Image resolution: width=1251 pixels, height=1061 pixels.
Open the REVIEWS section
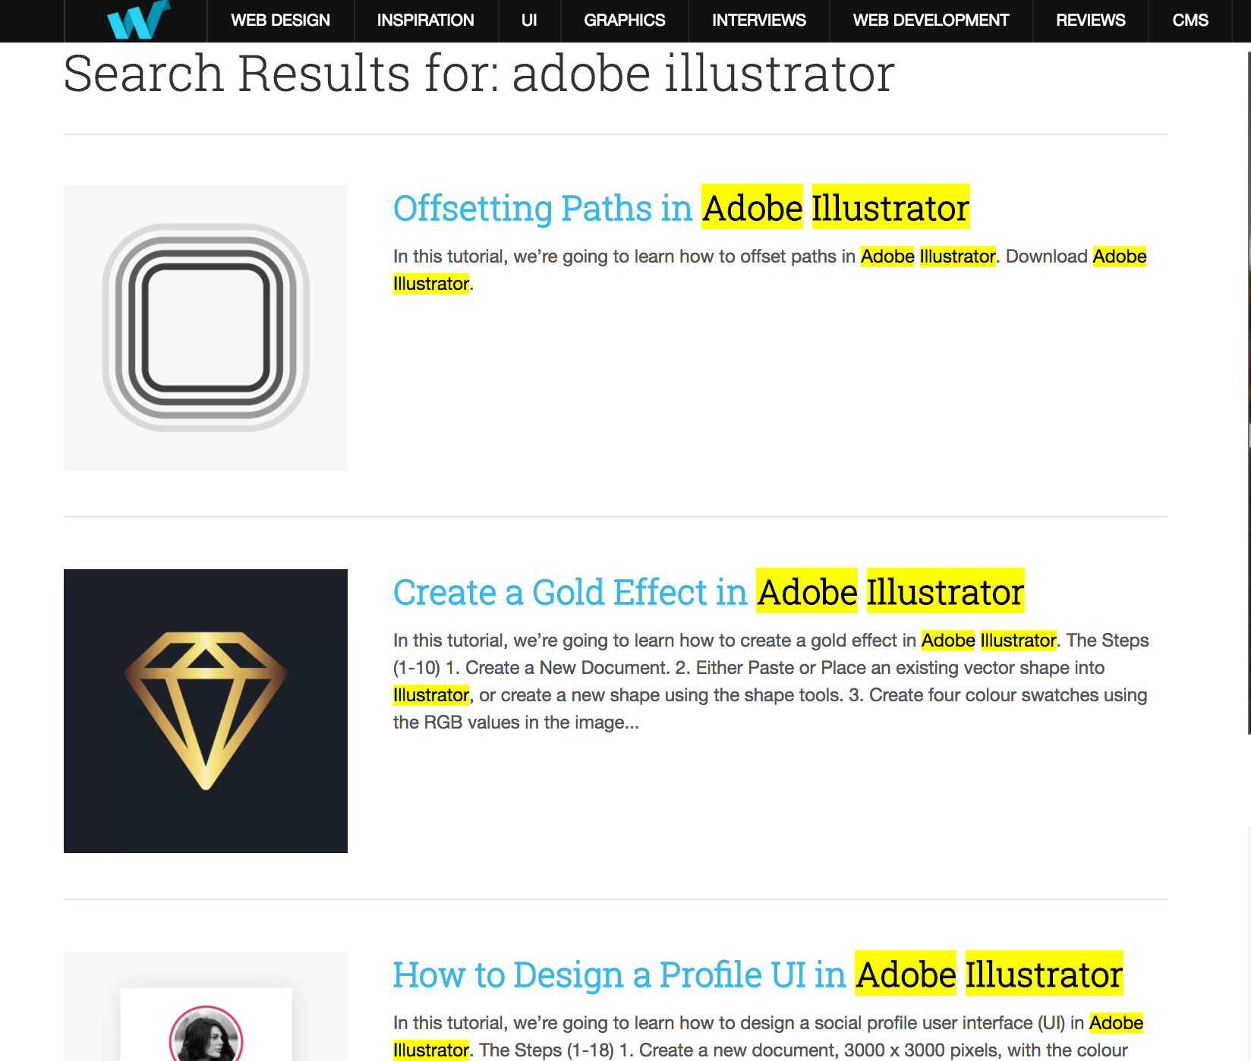pos(1090,20)
